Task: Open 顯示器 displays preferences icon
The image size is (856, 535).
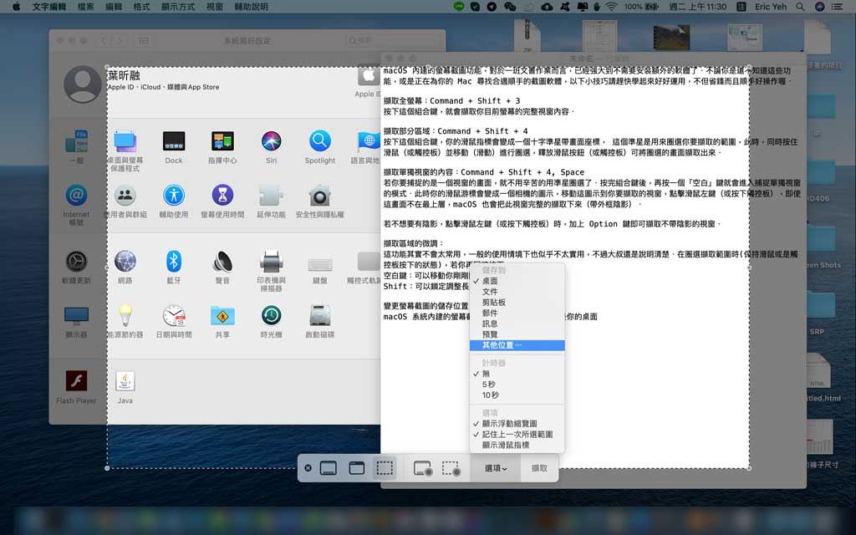Action: (76, 316)
